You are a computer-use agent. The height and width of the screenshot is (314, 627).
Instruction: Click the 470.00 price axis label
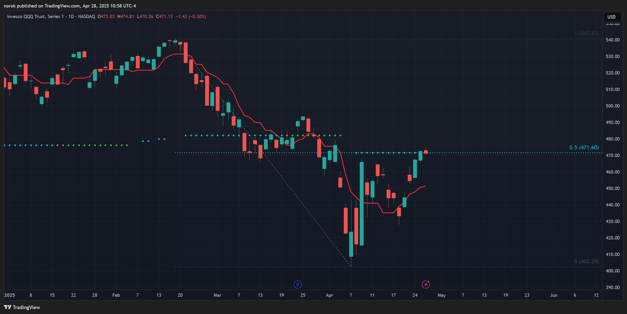(613, 155)
